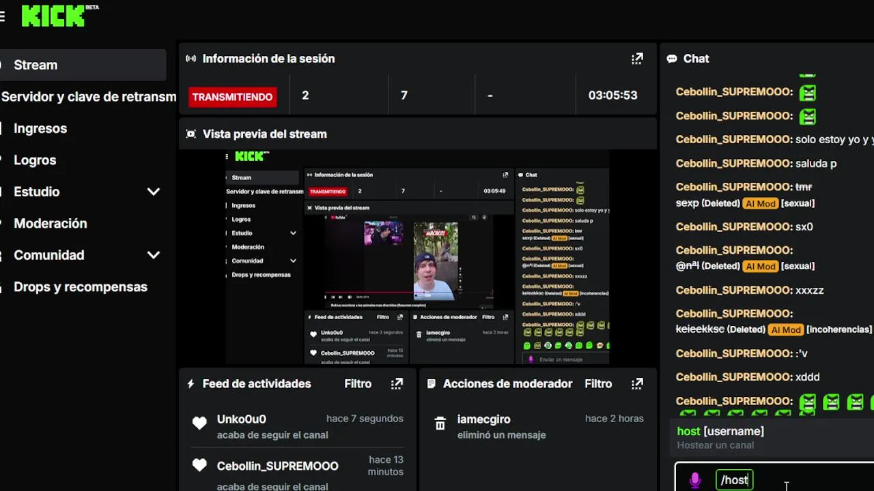Click the session info value 7
The image size is (874, 491).
404,95
